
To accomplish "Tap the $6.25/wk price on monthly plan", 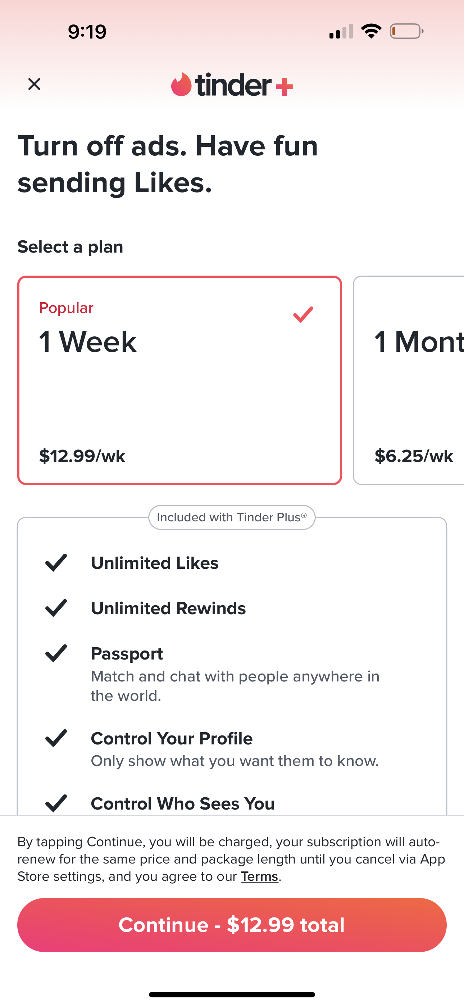I will point(414,456).
